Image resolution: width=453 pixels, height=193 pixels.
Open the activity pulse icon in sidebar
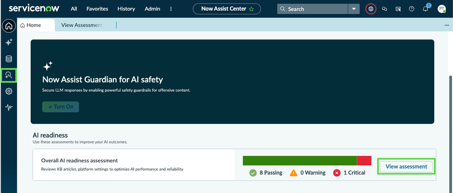point(9,108)
